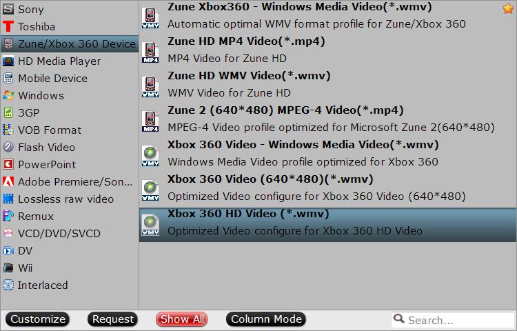Click the Show All button

(182, 319)
